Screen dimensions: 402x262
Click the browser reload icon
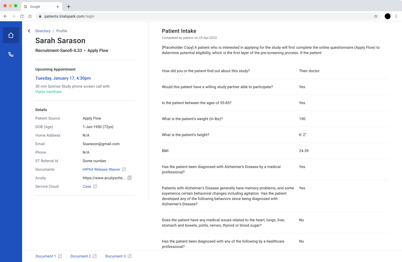click(22, 16)
